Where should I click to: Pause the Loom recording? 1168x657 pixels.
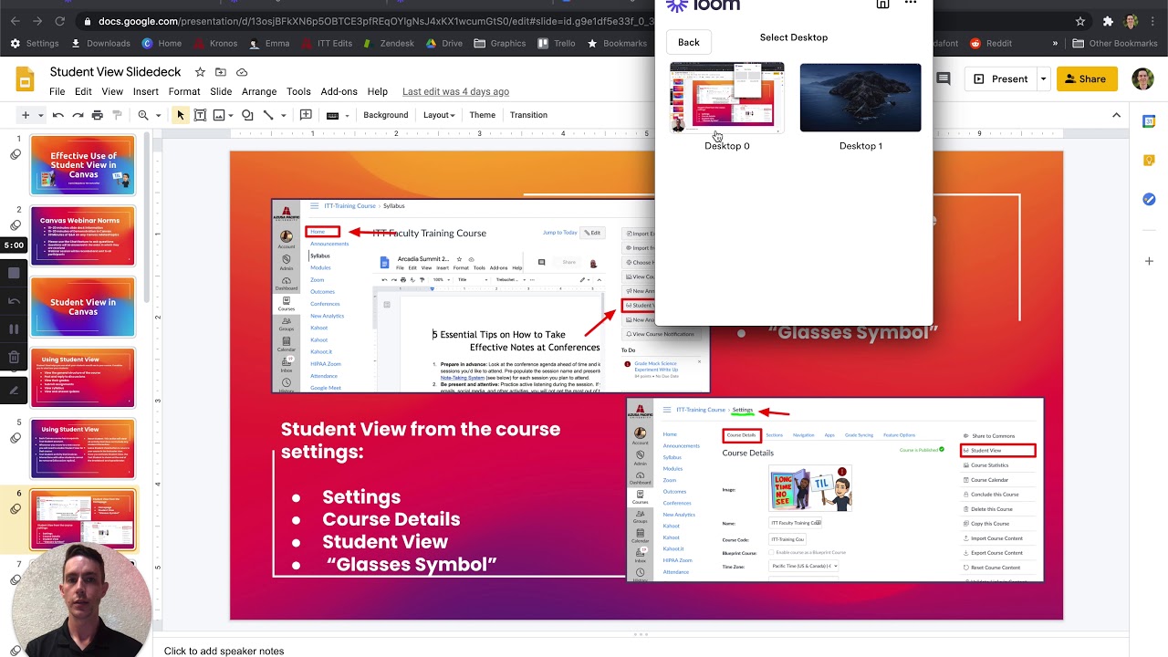pyautogui.click(x=14, y=329)
